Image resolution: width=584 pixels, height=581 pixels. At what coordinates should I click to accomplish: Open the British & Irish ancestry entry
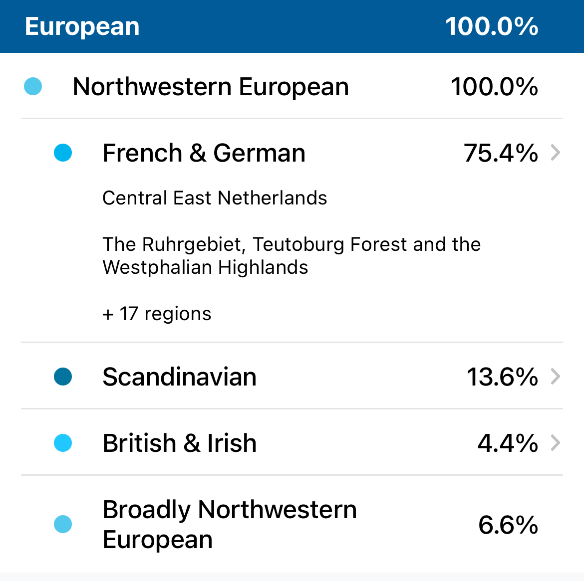click(179, 443)
